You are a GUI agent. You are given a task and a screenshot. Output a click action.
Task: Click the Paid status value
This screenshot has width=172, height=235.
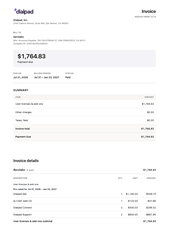pos(68,77)
